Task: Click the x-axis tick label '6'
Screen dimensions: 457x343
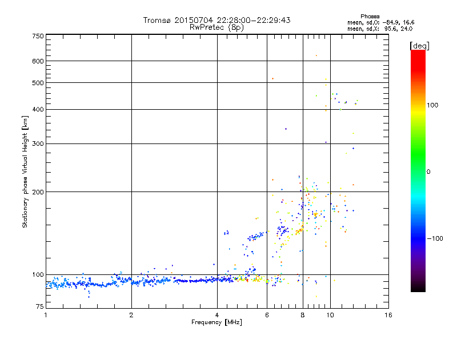Action: pyautogui.click(x=267, y=315)
